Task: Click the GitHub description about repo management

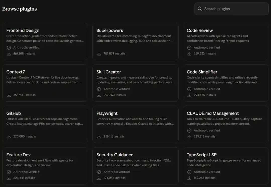Action: (x=45, y=121)
